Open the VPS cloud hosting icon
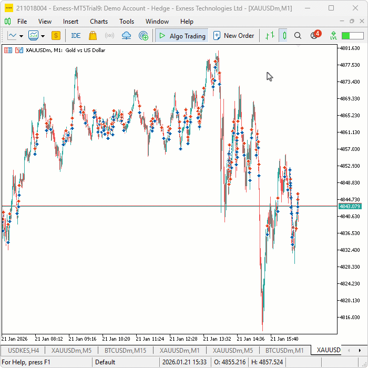Image resolution: width=368 pixels, height=368 pixels. [x=126, y=36]
